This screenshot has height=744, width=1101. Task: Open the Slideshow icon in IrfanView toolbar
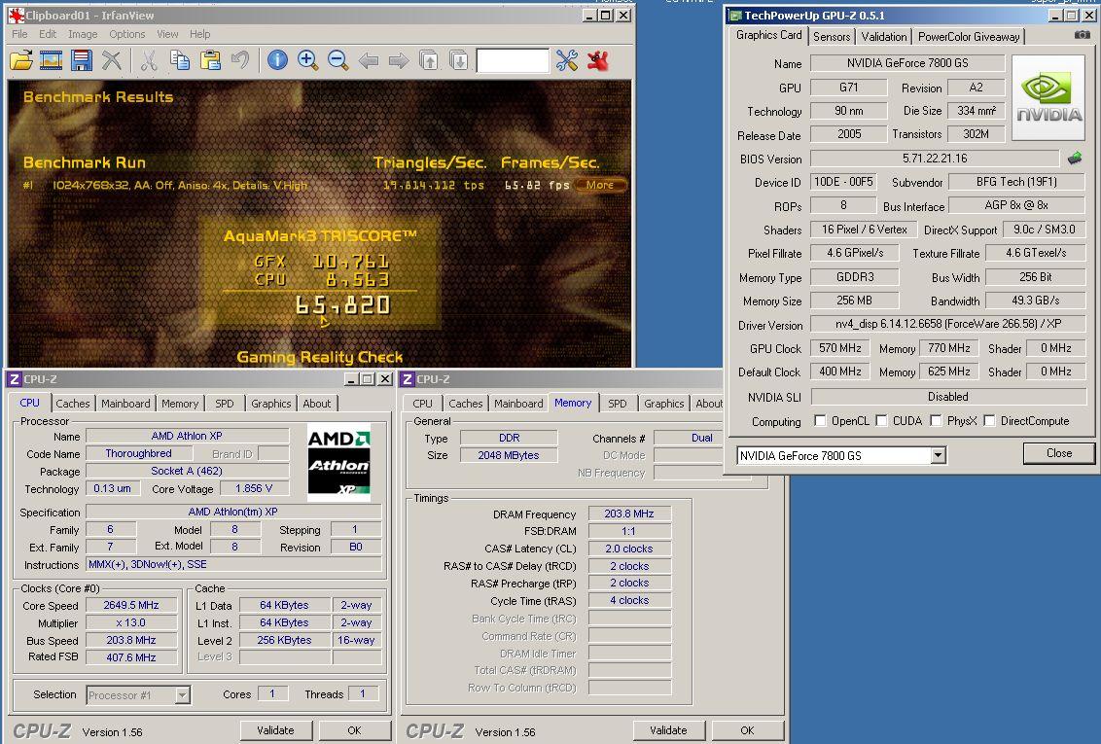[x=52, y=61]
